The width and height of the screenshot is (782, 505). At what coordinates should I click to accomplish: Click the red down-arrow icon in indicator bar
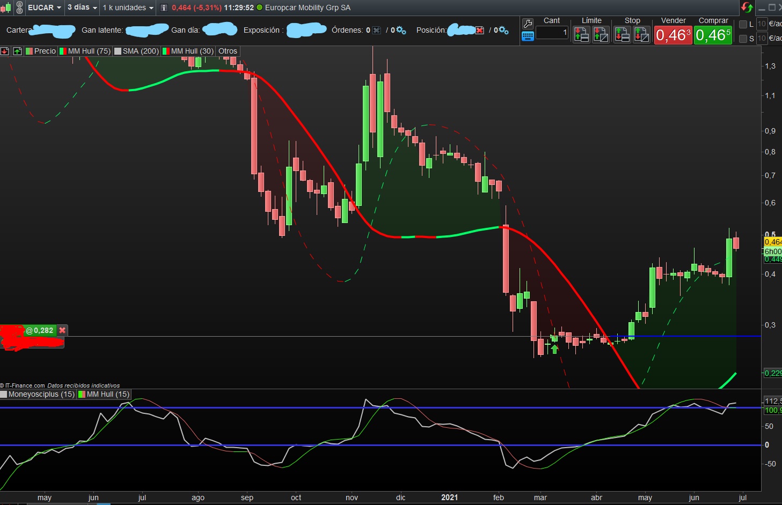(x=5, y=51)
